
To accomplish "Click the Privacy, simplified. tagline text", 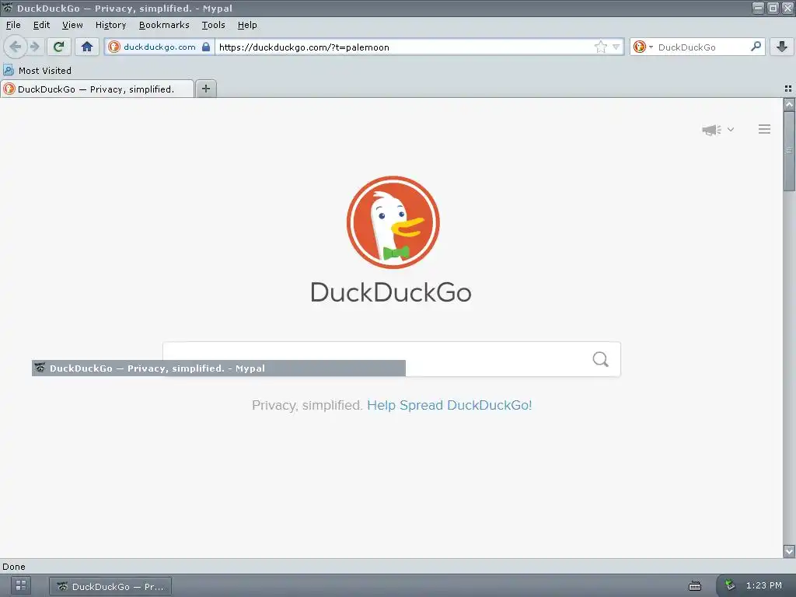I will [x=307, y=405].
